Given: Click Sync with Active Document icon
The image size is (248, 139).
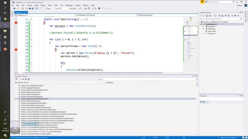Looking at the screenshot, I should point(220,16).
